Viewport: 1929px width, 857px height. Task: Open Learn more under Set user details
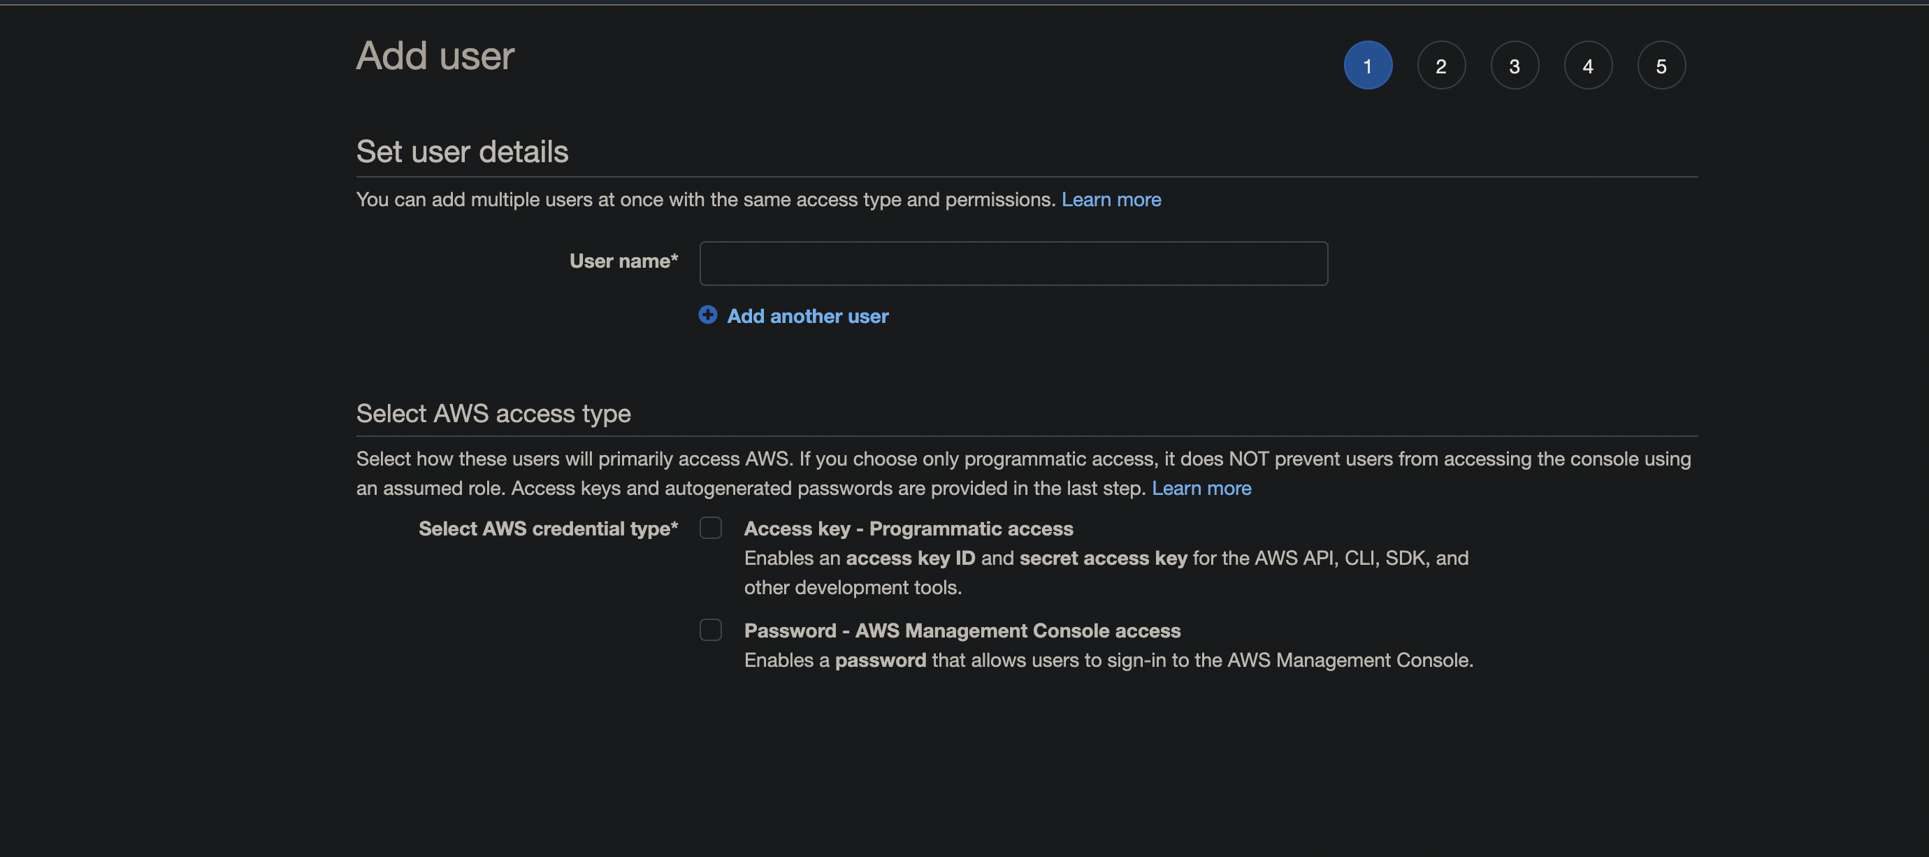click(x=1111, y=199)
